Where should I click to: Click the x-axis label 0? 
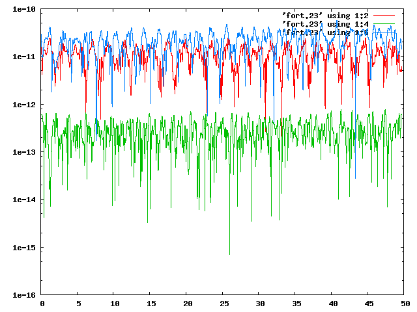click(x=42, y=304)
